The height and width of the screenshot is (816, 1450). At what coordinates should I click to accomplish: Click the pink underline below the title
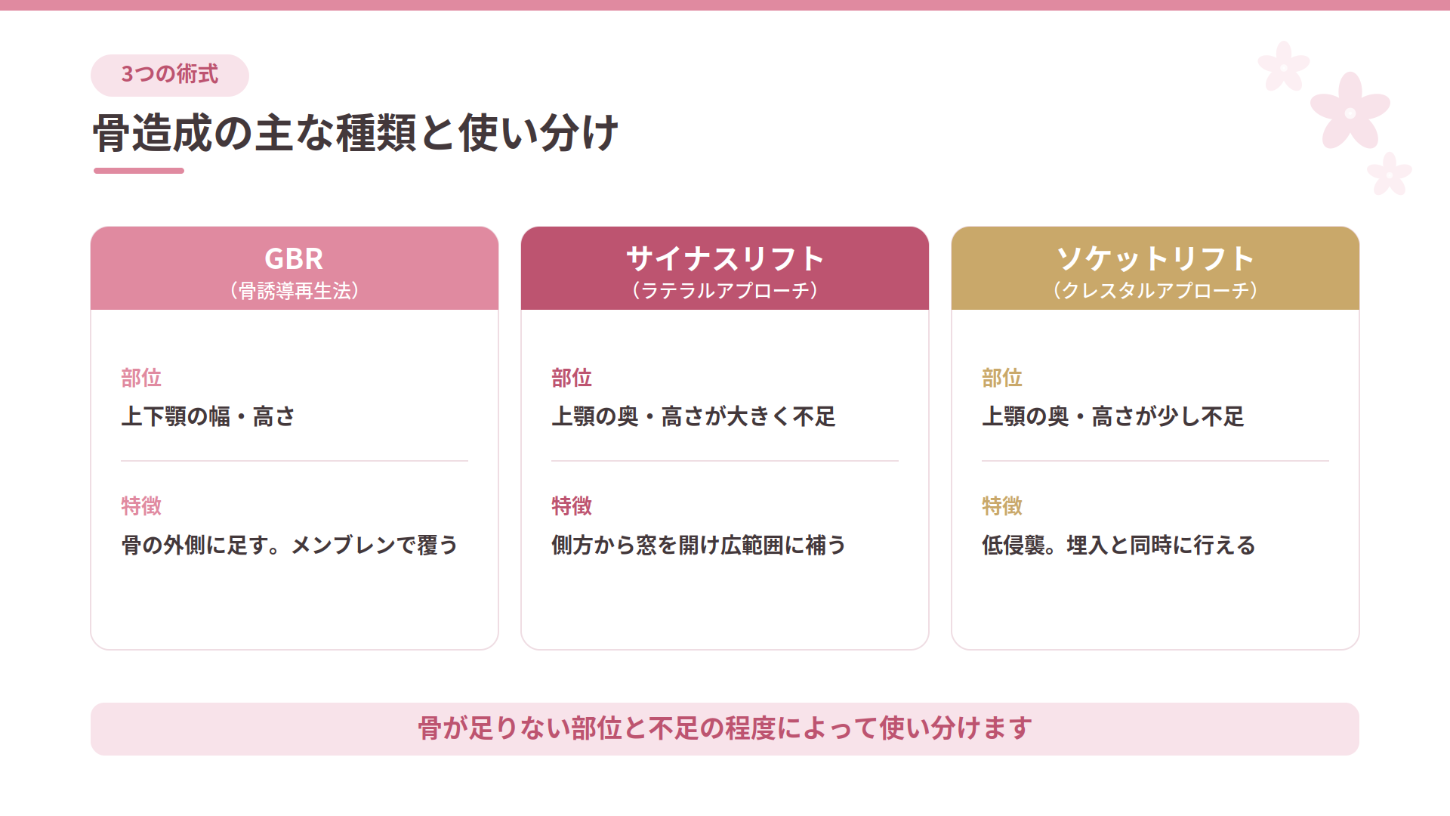click(139, 171)
